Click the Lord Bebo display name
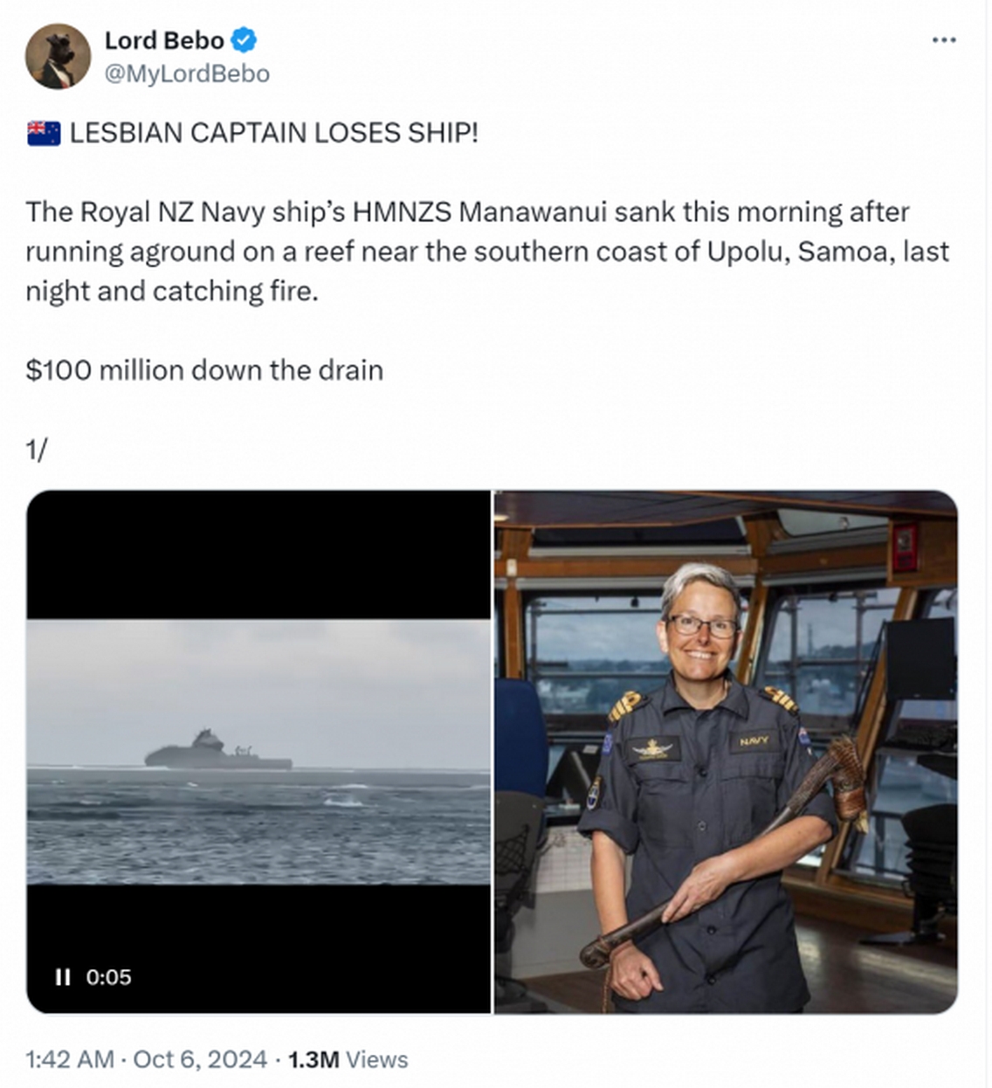Viewport: 992px width, 1088px height. pos(164,40)
